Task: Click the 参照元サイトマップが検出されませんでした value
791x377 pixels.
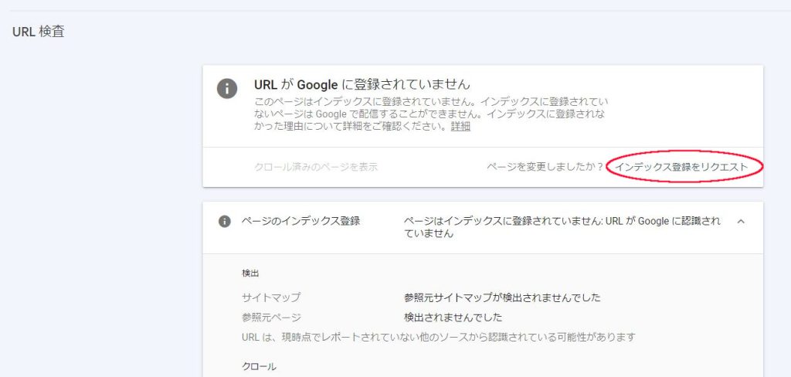Action: pyautogui.click(x=502, y=297)
